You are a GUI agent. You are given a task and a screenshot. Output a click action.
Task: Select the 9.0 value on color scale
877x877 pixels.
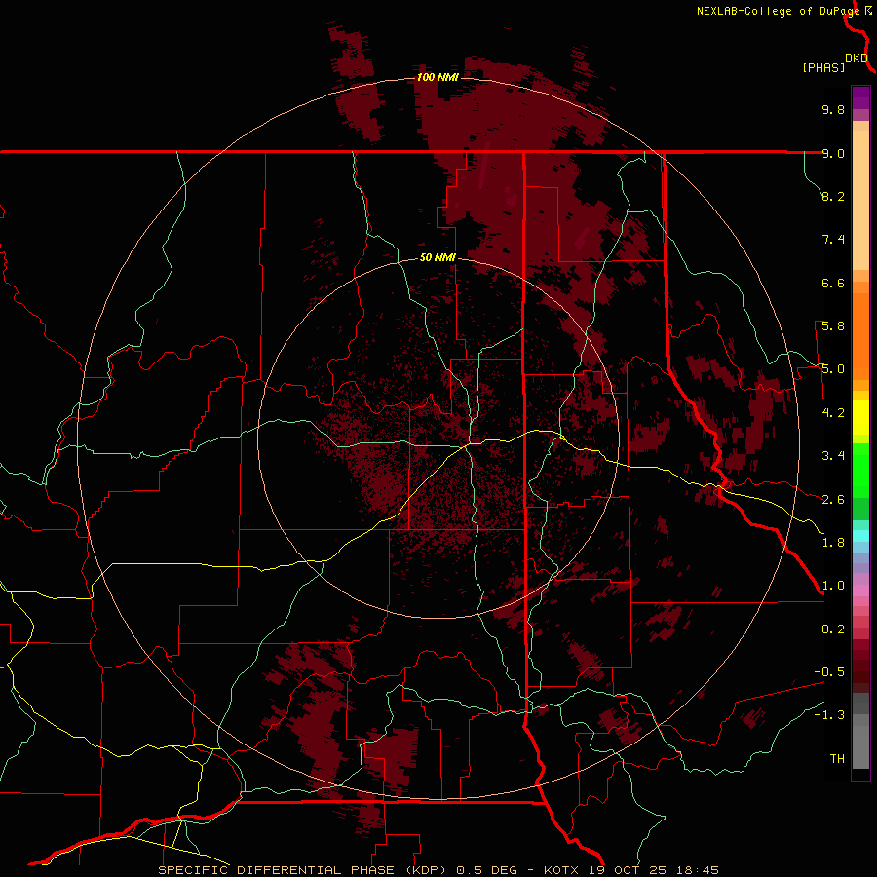point(833,153)
